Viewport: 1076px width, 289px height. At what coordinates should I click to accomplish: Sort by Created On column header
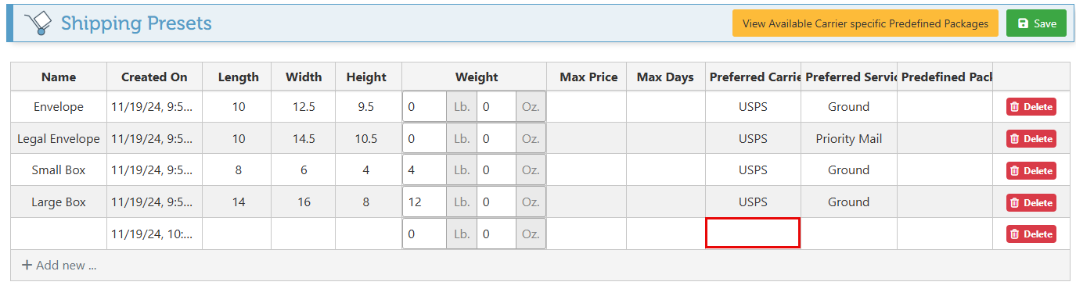click(154, 77)
